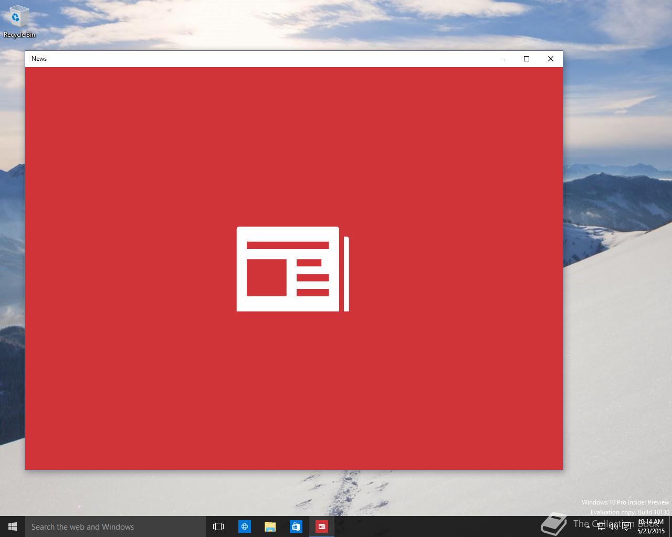
Task: Open File Explorer from the taskbar
Action: [x=270, y=527]
